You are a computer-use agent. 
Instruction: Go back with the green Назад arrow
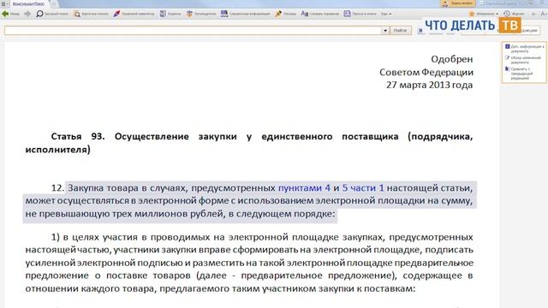coord(10,14)
